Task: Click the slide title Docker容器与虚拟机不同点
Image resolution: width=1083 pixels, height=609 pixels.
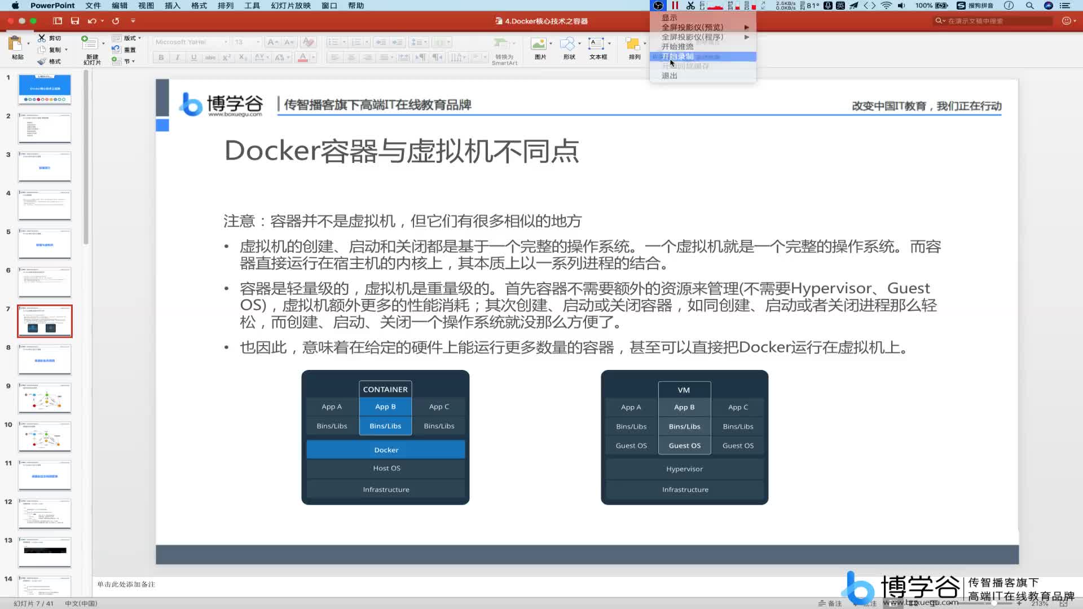Action: [402, 151]
